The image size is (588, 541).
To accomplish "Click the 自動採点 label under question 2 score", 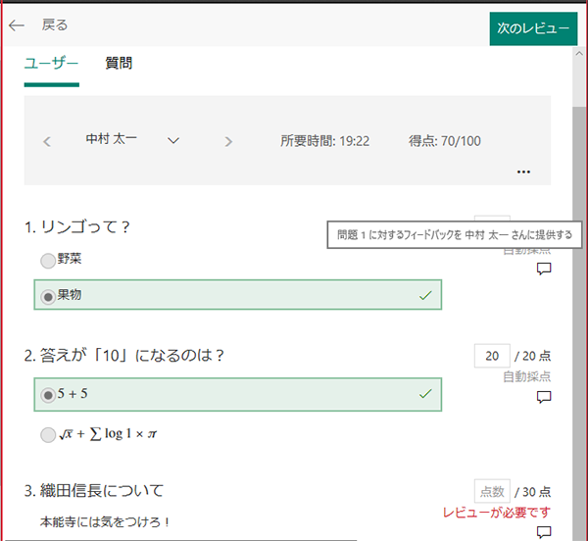I will [526, 376].
